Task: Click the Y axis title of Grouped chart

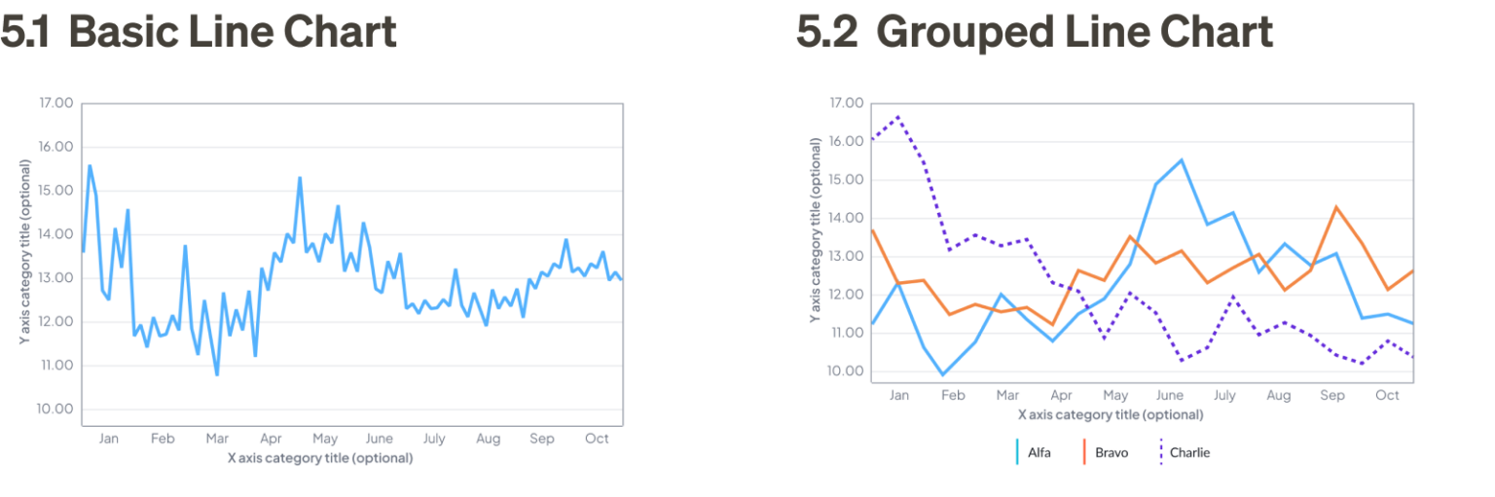Action: (x=816, y=231)
